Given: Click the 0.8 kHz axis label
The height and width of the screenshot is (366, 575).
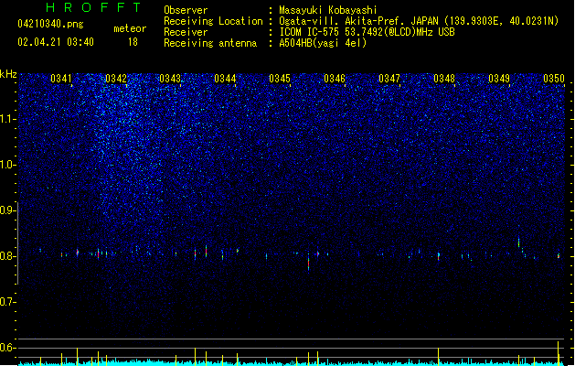Looking at the screenshot, I should pyautogui.click(x=7, y=256).
